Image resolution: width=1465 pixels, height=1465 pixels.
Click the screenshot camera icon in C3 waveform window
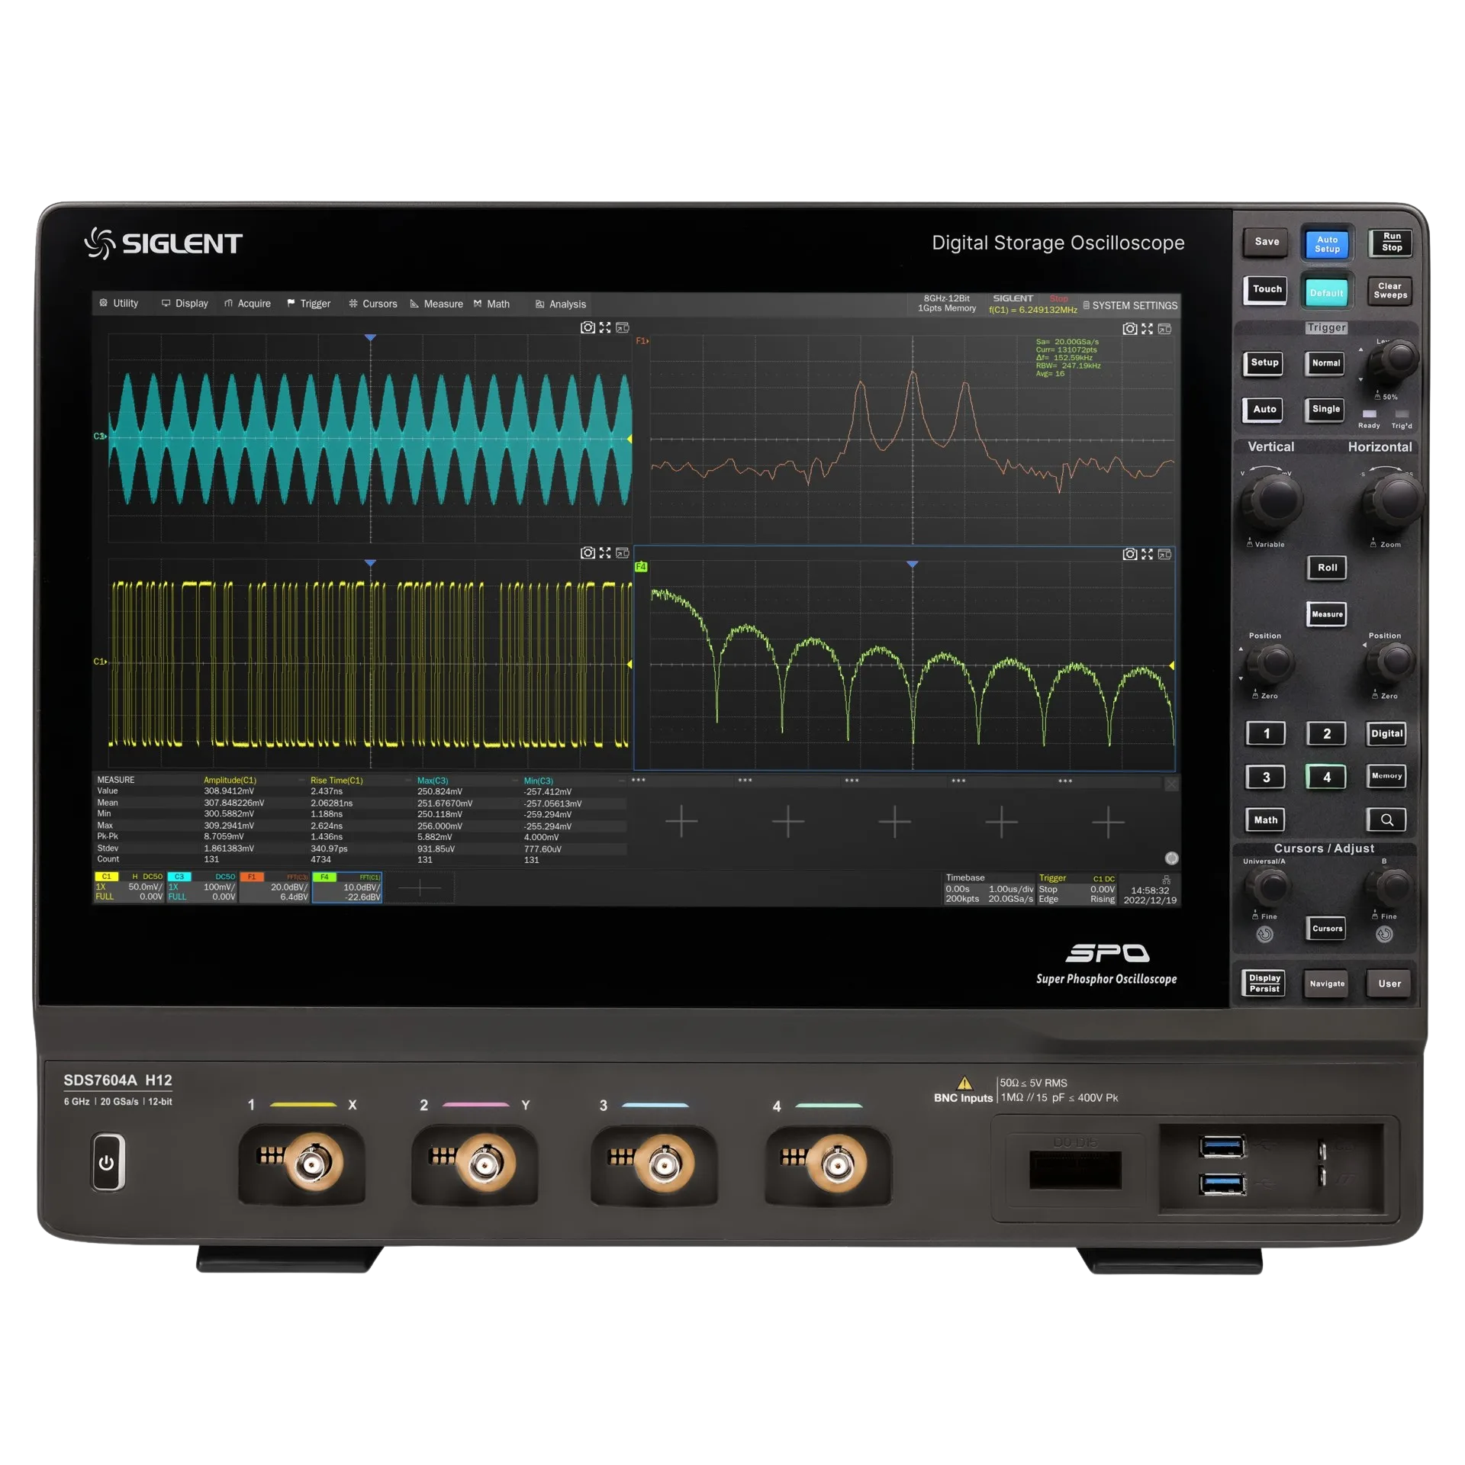pyautogui.click(x=588, y=327)
